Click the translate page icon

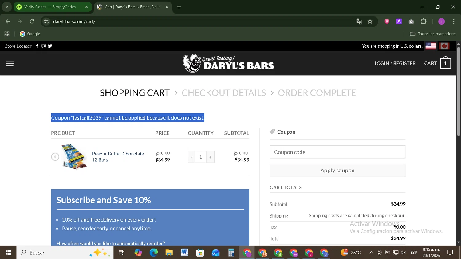[x=359, y=22]
